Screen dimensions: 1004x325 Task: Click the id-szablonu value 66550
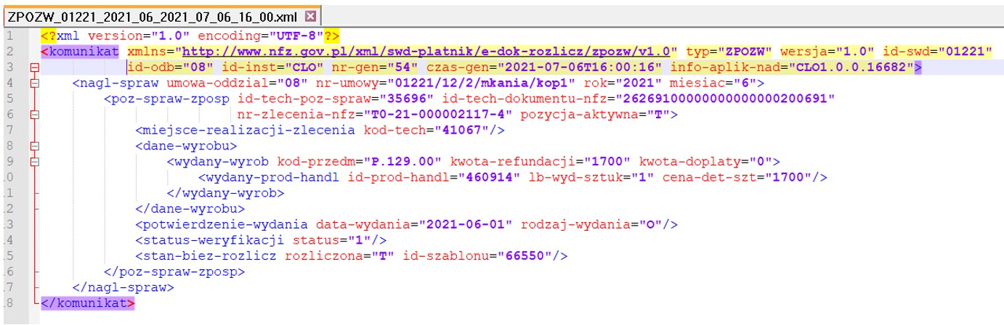tap(530, 255)
